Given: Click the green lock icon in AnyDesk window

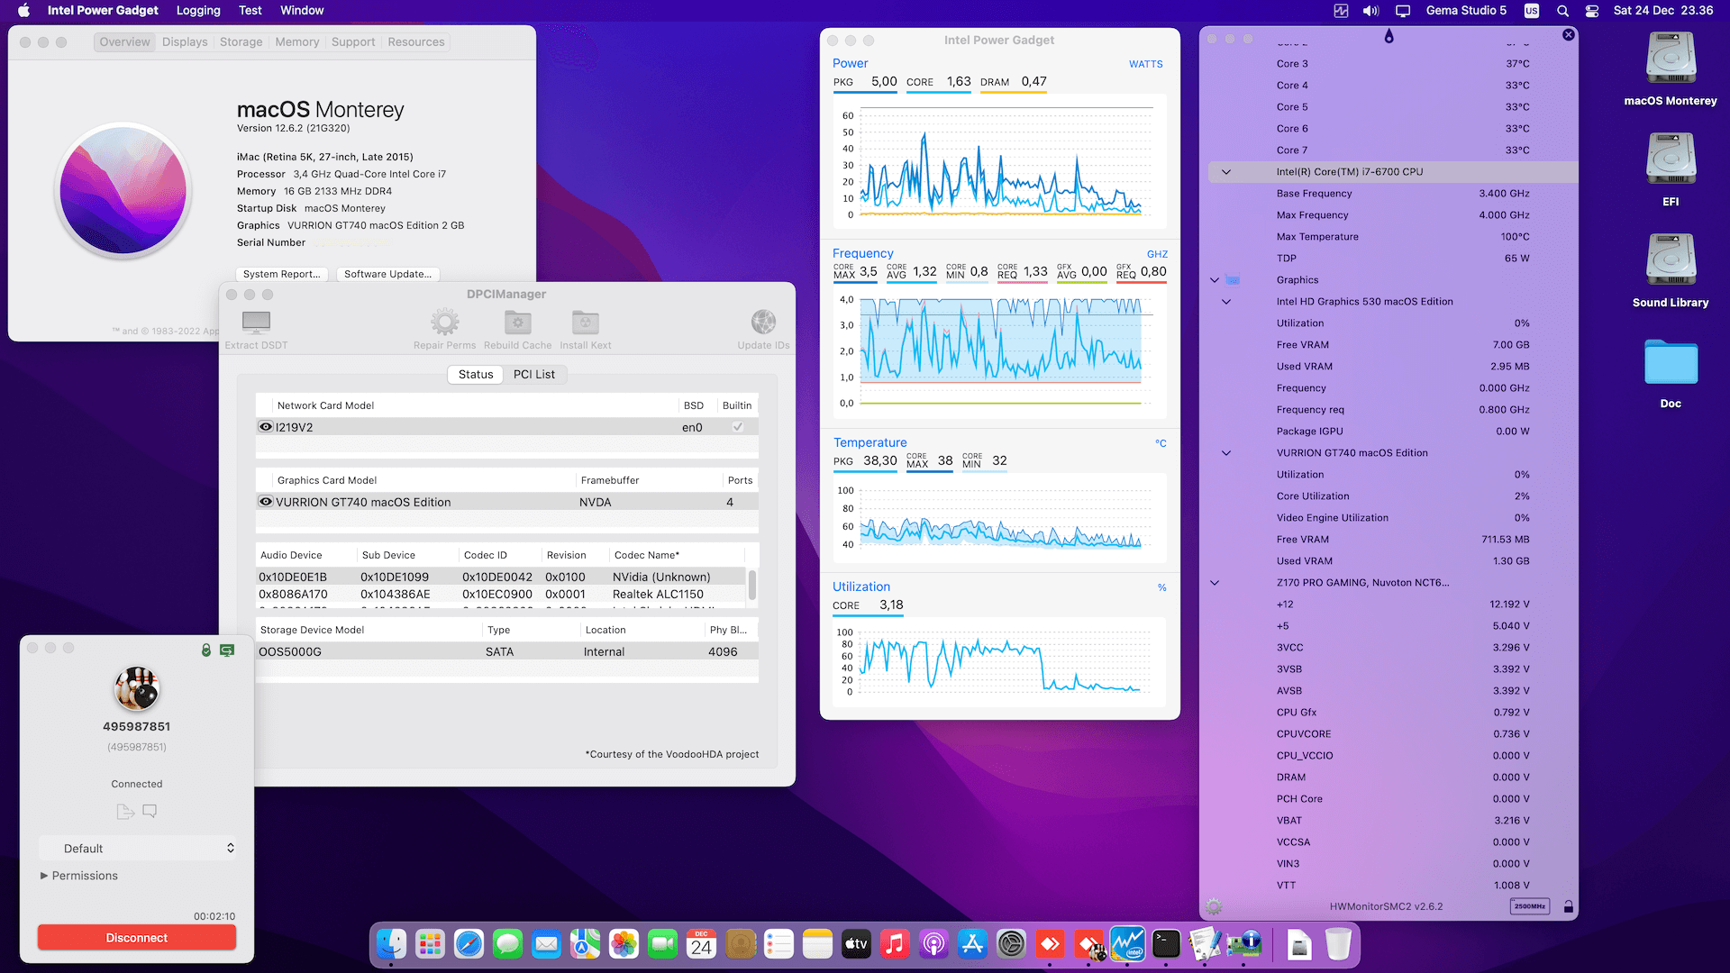Looking at the screenshot, I should (206, 650).
